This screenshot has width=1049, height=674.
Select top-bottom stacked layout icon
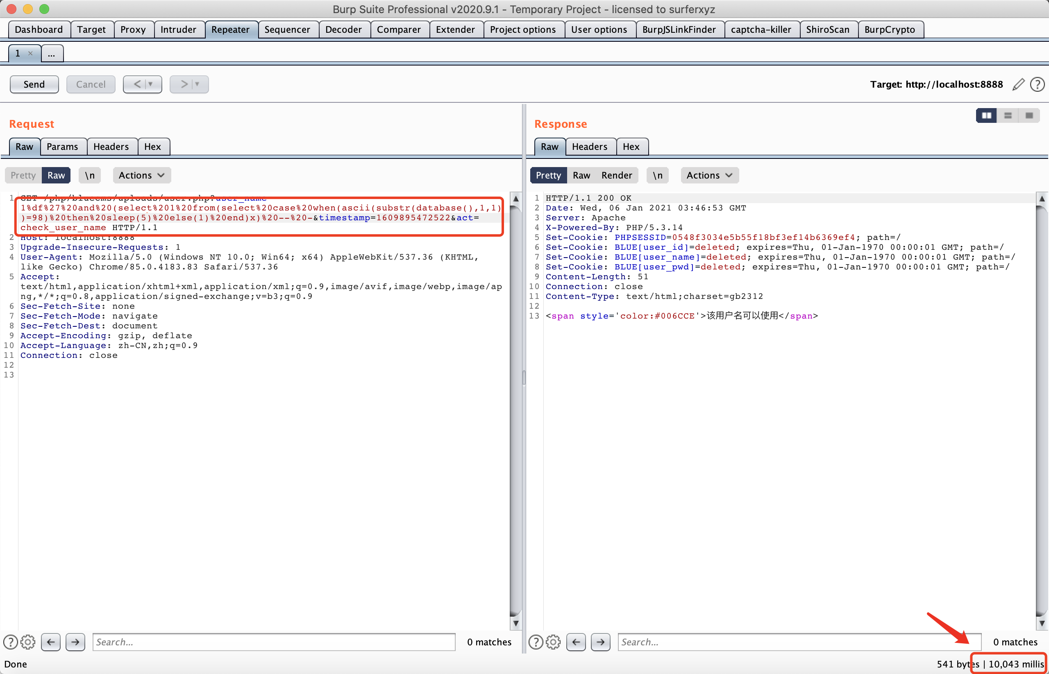point(1008,115)
